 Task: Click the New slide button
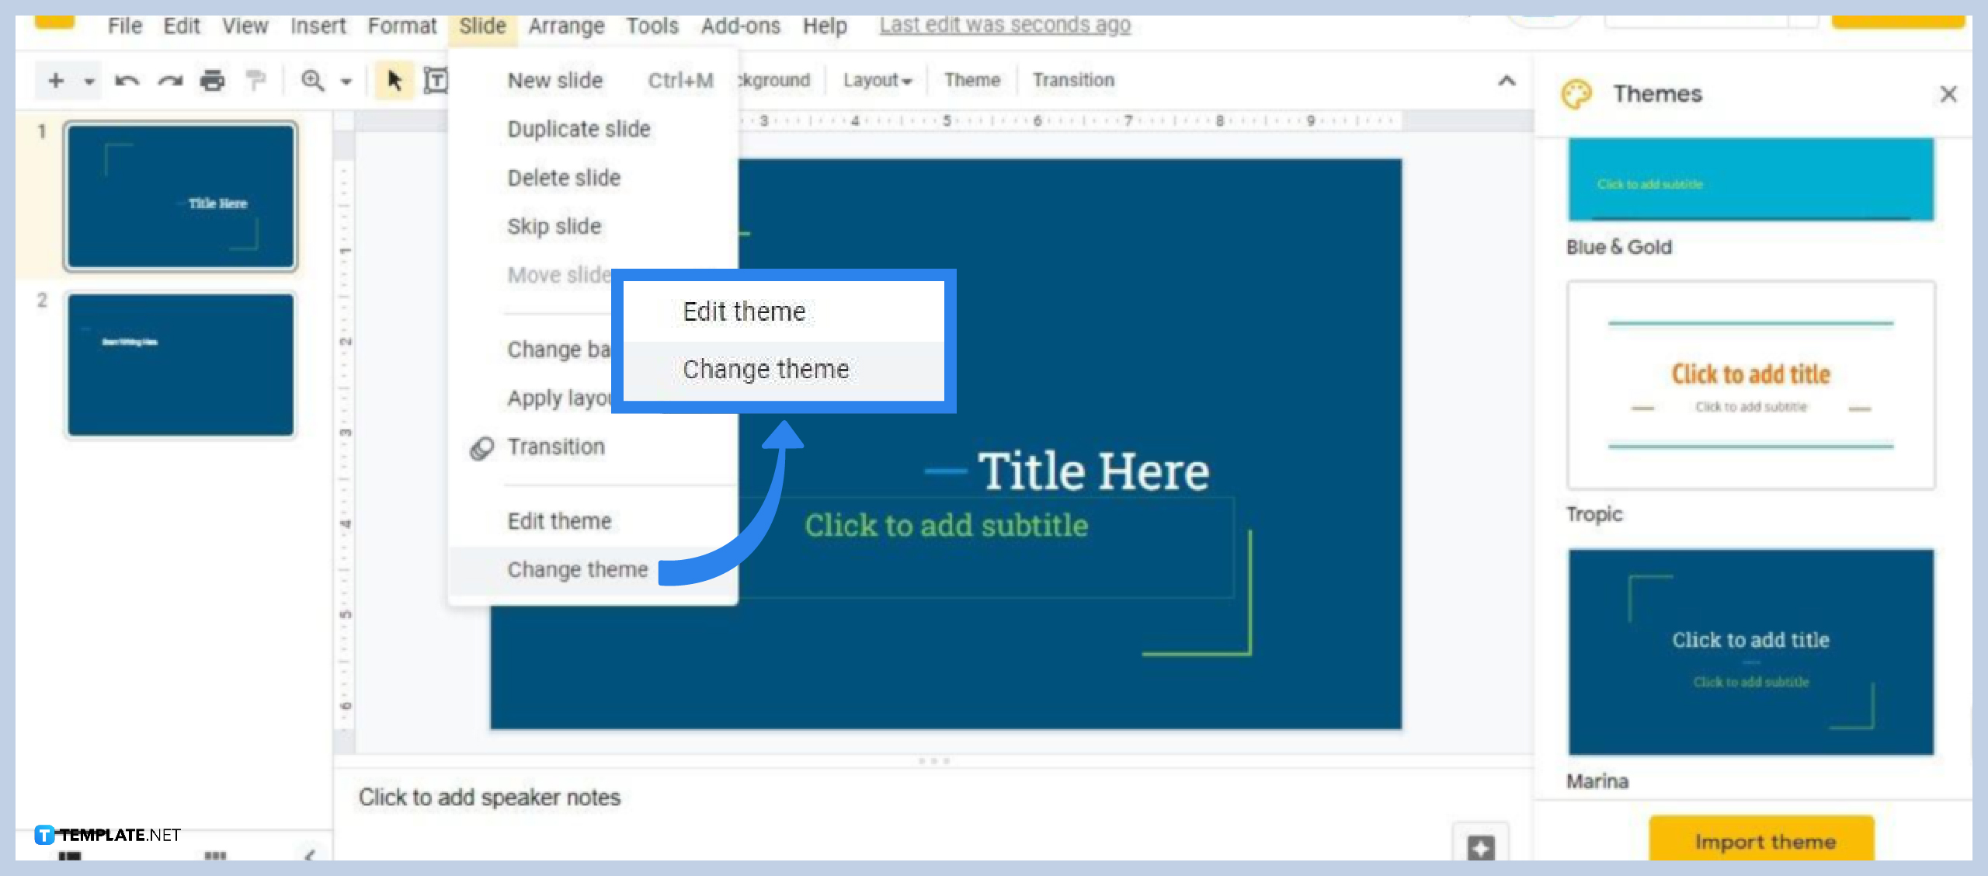(553, 80)
